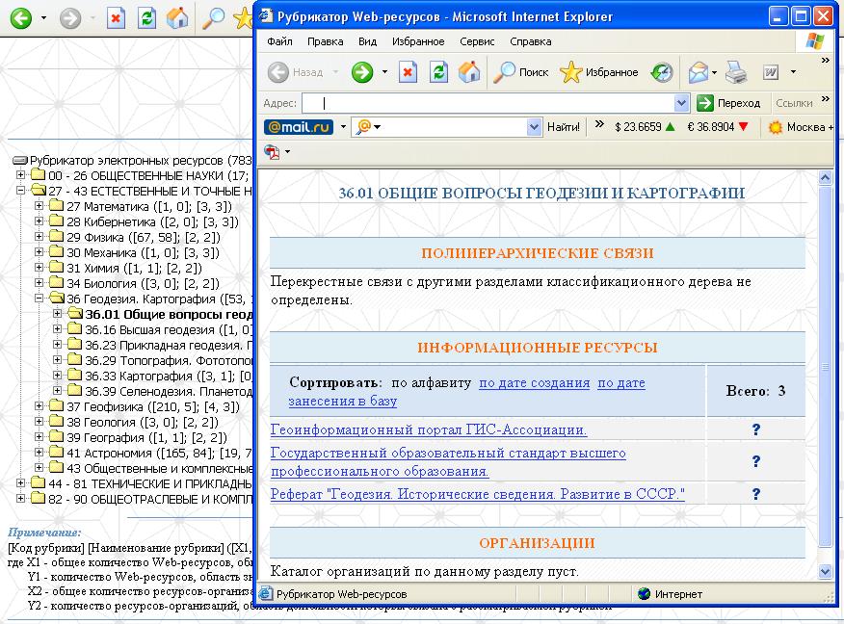Open the forward history dropdown arrow in the front window
Image resolution: width=844 pixels, height=624 pixels.
384,72
